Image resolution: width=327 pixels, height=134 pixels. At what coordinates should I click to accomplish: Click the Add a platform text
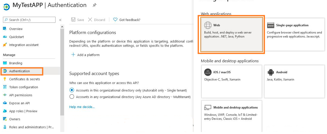88,55
